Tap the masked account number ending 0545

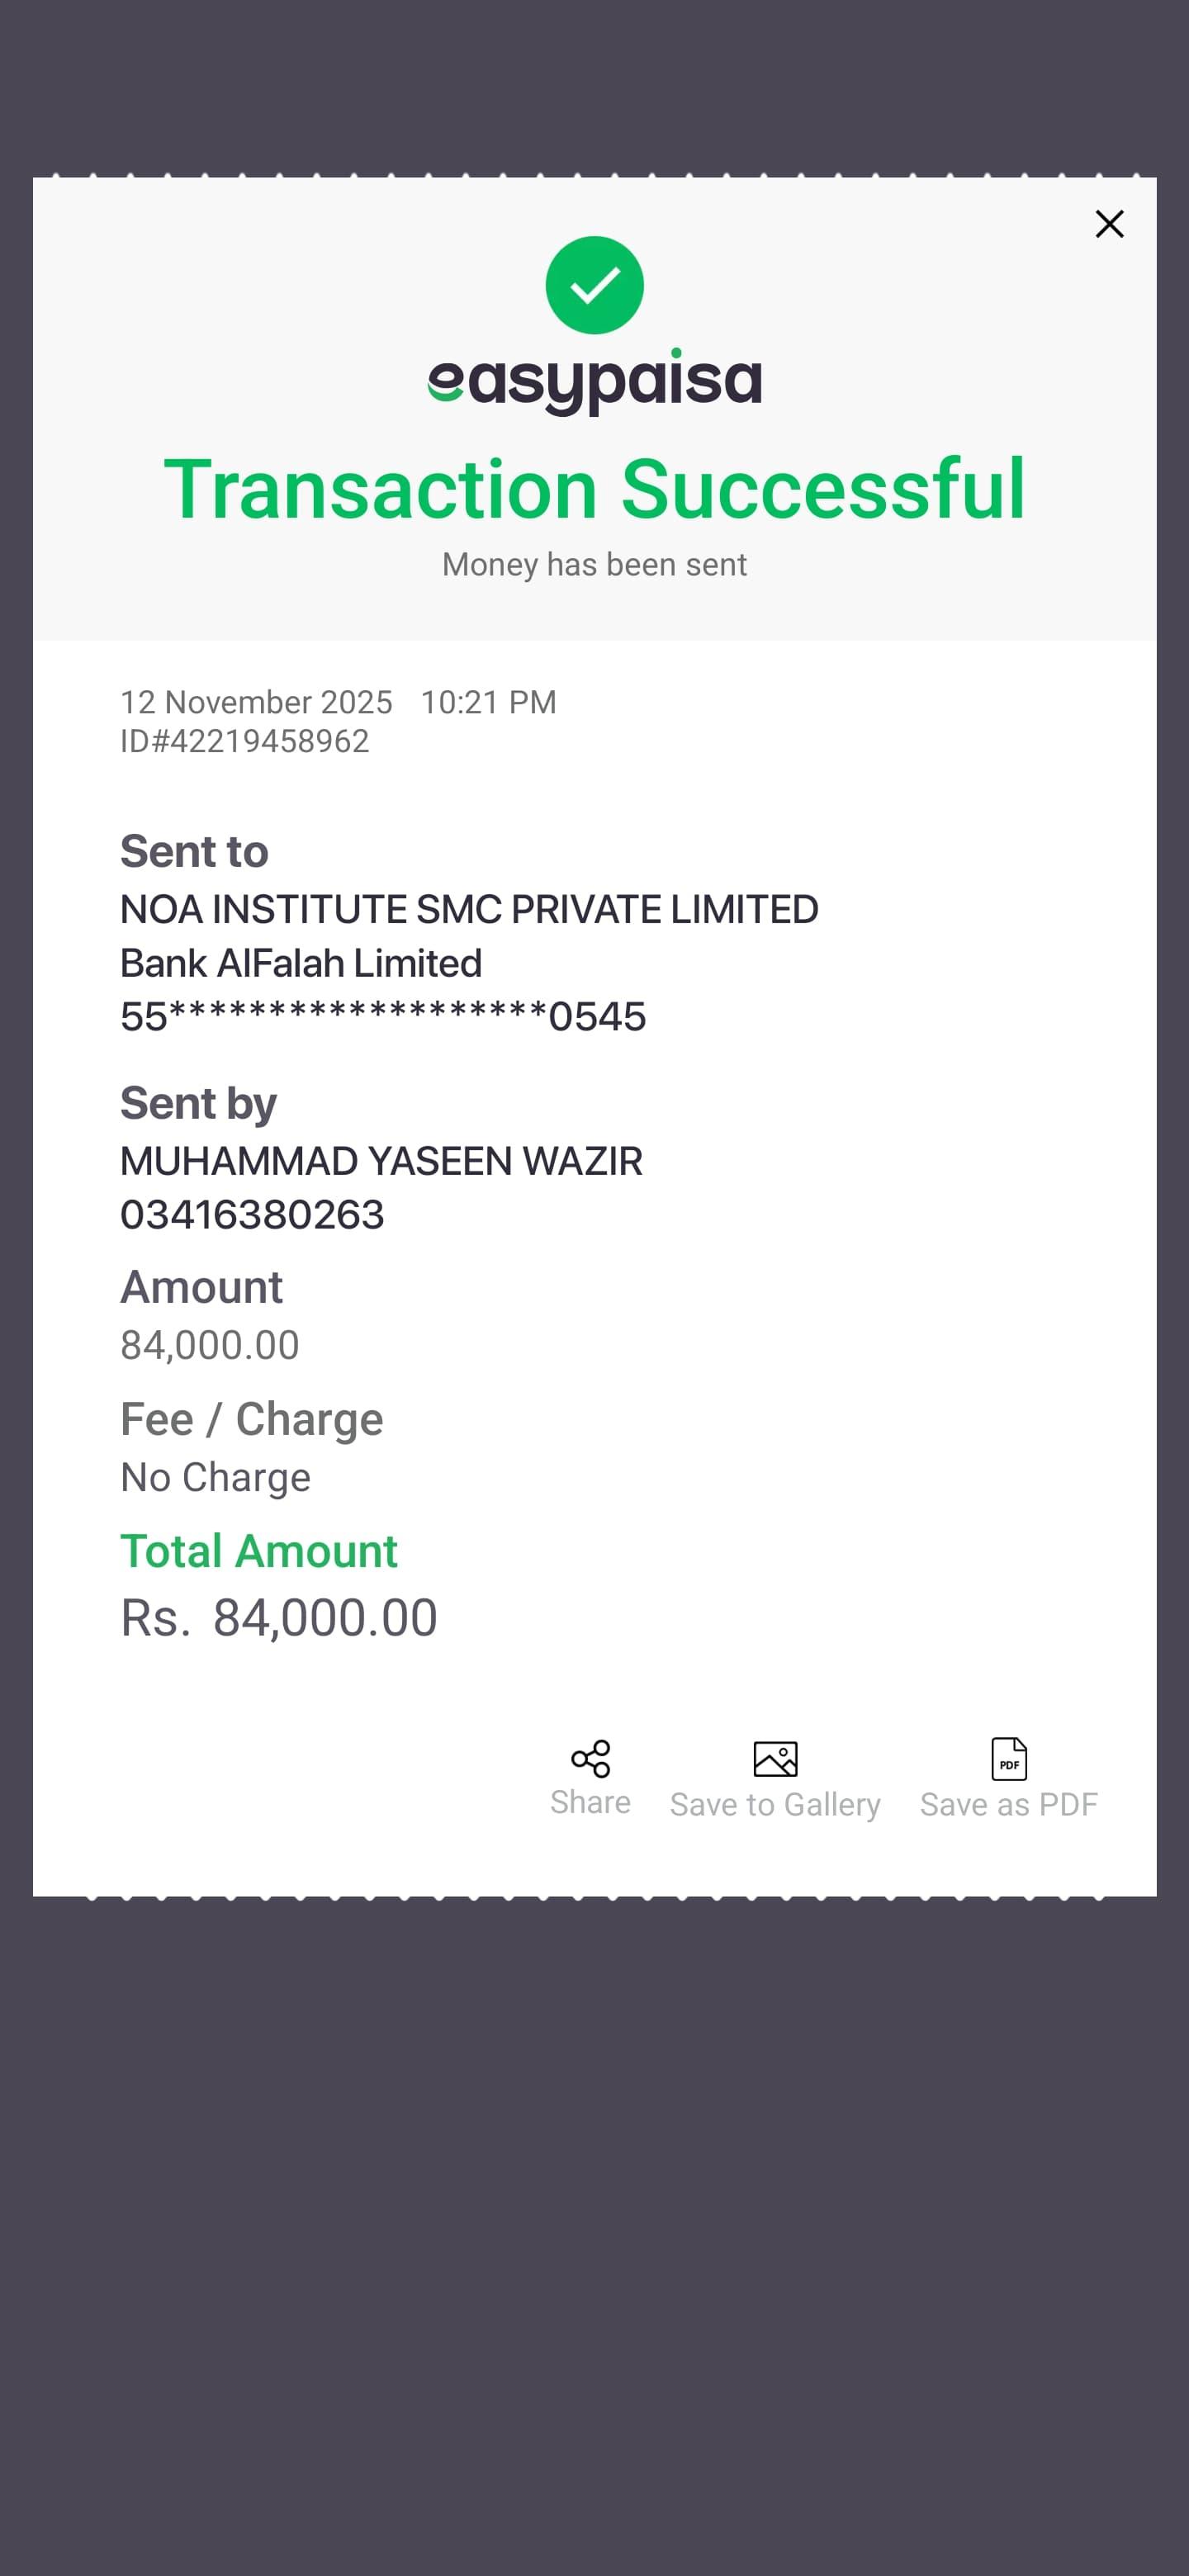click(383, 1017)
